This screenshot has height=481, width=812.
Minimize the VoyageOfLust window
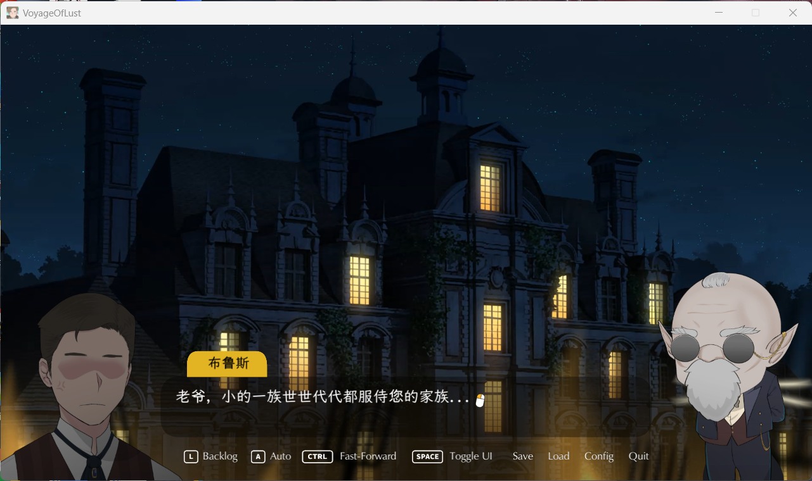point(718,12)
